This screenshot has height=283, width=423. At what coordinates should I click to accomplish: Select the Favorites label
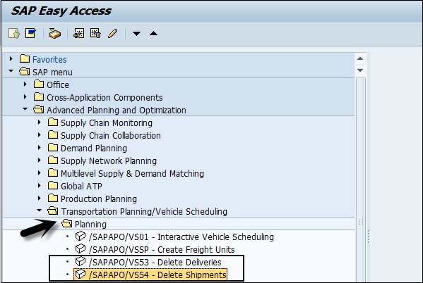[x=49, y=59]
